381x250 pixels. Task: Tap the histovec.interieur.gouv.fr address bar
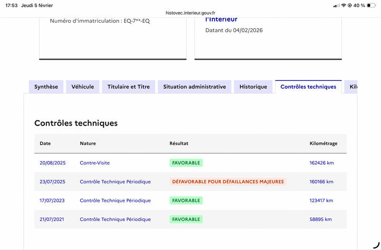(190, 14)
